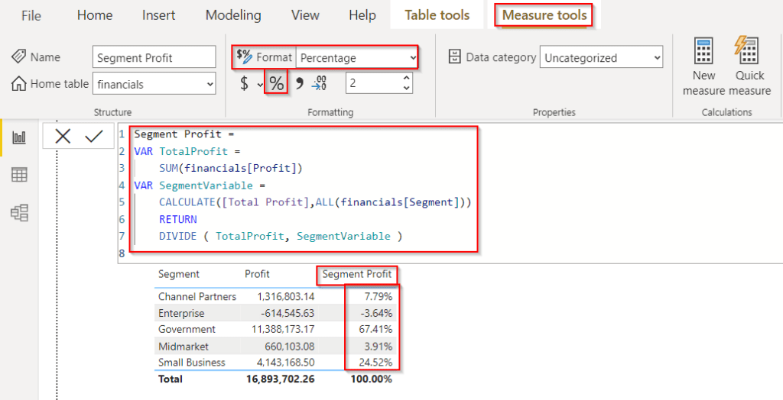Open Model view in sidebar

19,213
